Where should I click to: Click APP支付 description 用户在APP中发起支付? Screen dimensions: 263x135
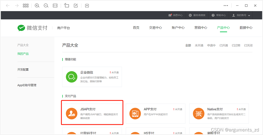click(x=156, y=114)
